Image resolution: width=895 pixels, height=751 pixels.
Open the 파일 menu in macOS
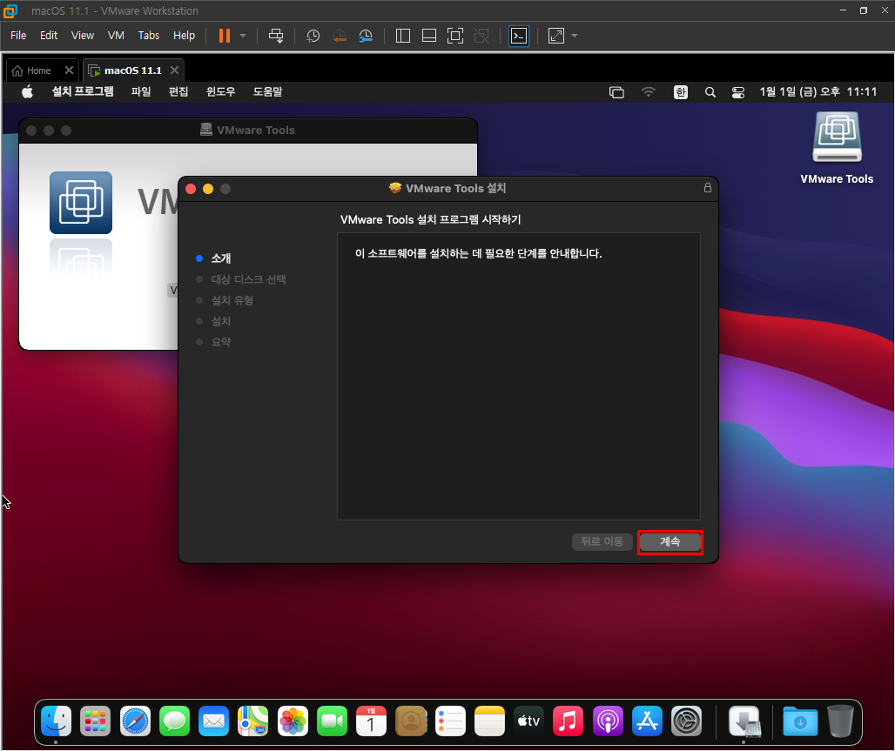point(141,91)
